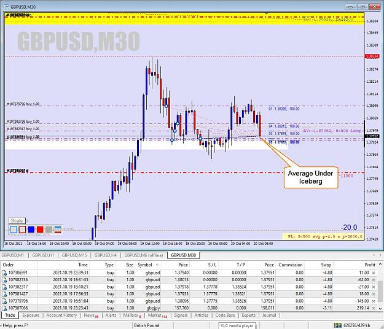
Task: Click the order icon beside 107386591
Action: tap(4, 273)
